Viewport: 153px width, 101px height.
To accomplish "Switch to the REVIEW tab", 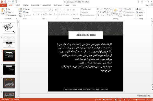I will pyautogui.click(x=67, y=5).
